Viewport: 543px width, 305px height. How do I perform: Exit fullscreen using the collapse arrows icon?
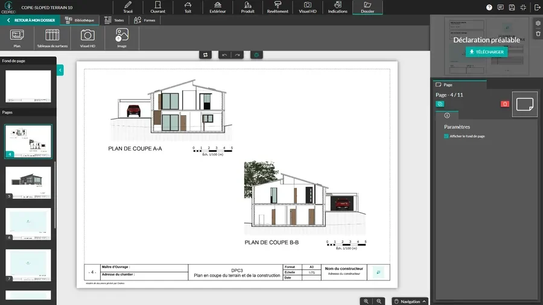[x=523, y=7]
